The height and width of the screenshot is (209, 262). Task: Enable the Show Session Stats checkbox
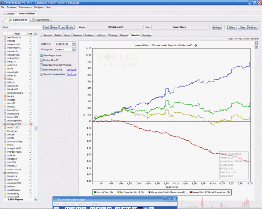(x=42, y=69)
